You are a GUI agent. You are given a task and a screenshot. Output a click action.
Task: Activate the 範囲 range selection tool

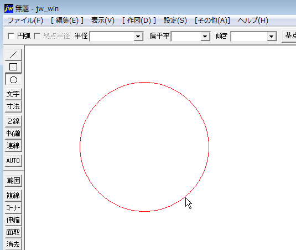[x=13, y=180]
